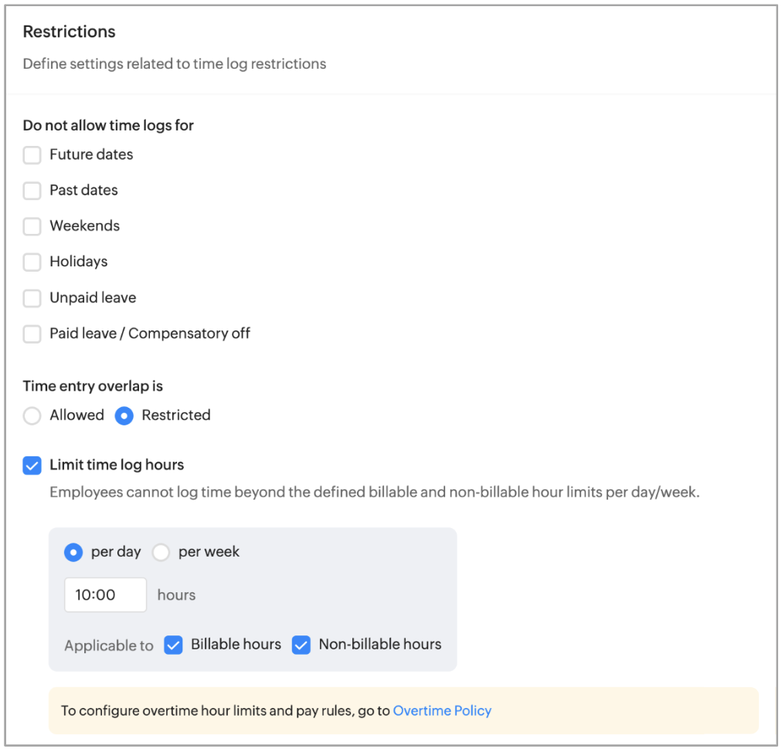Image resolution: width=782 pixels, height=752 pixels.
Task: Select the per day limit option
Action: coord(73,552)
